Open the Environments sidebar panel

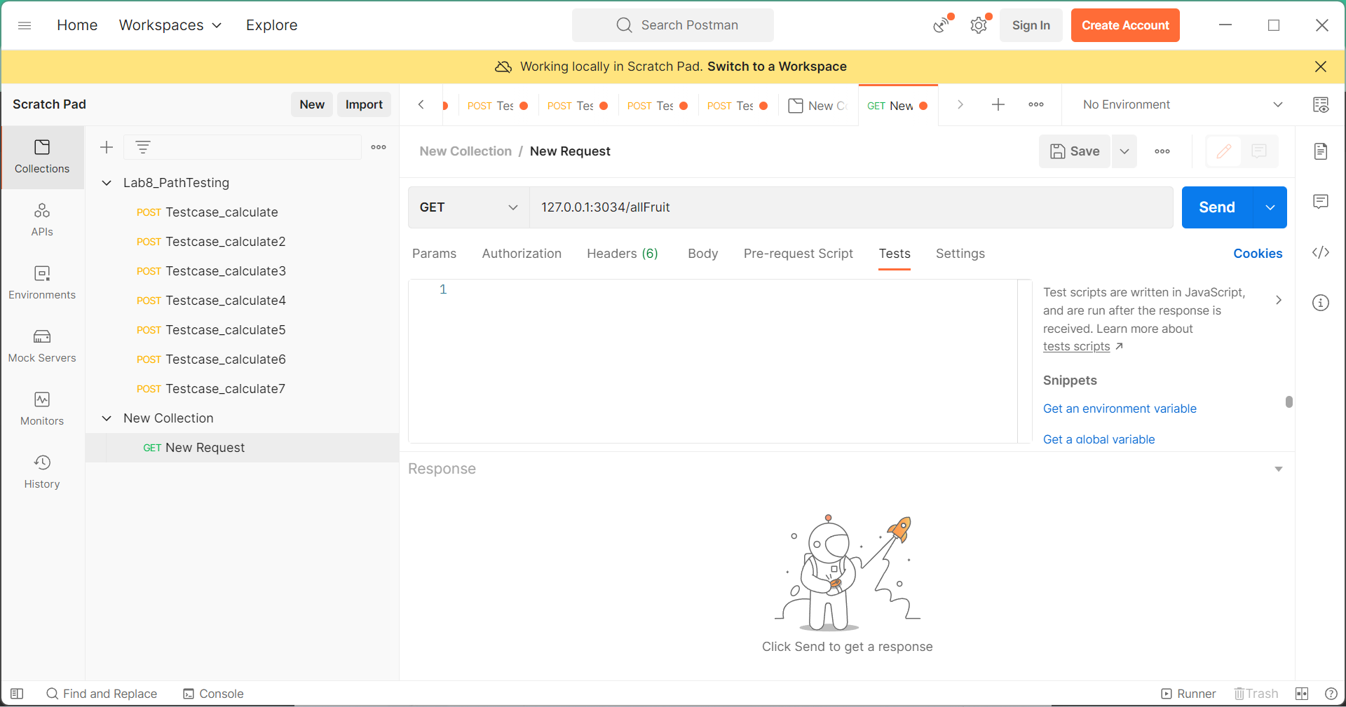[42, 282]
